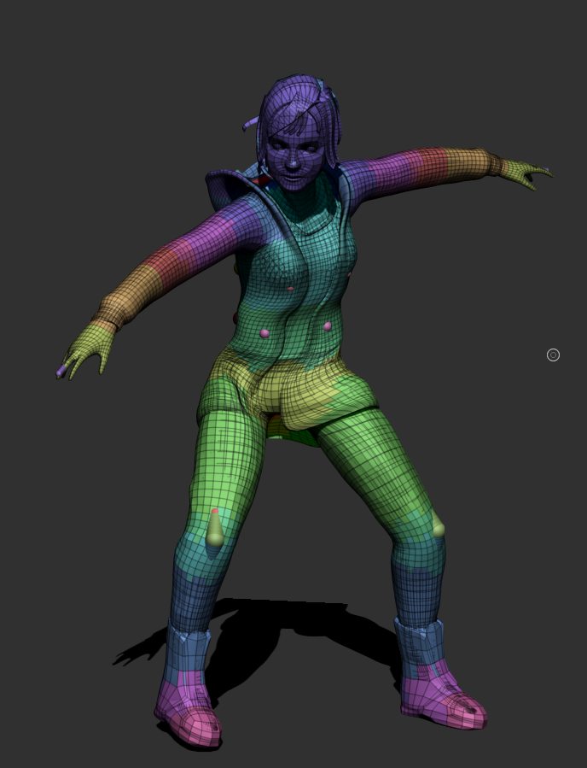Screen dimensions: 587x768
Task: Click the purple hair strand sticking out sideways
Action: coord(250,123)
